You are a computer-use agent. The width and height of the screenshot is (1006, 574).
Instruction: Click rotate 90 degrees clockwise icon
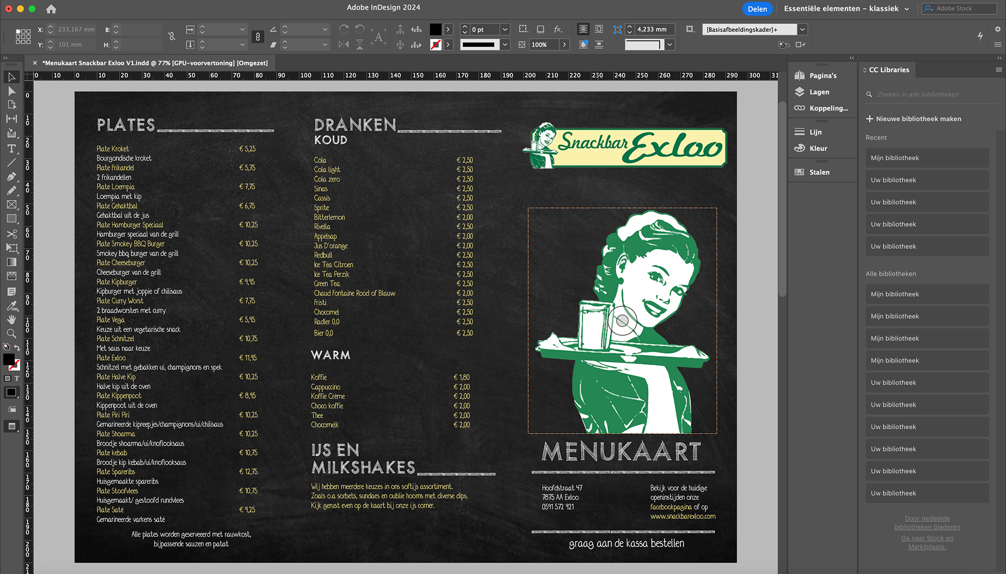[x=344, y=29]
